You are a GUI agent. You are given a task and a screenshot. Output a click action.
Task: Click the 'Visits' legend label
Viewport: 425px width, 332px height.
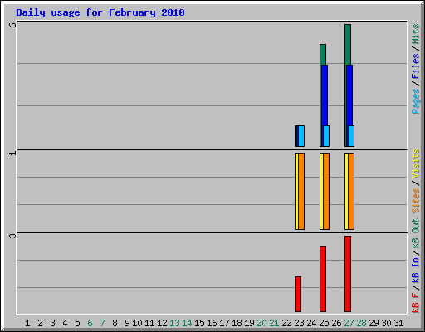[x=416, y=164]
